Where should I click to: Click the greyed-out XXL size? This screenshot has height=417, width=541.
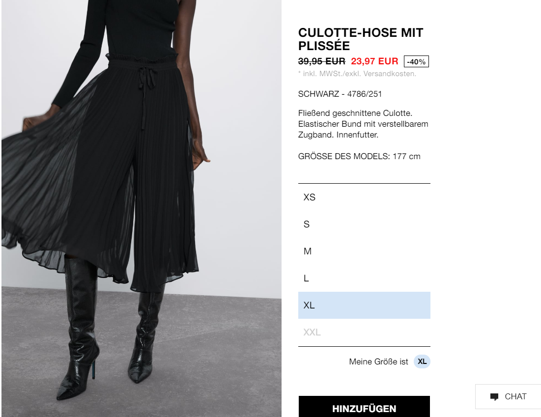(x=364, y=332)
